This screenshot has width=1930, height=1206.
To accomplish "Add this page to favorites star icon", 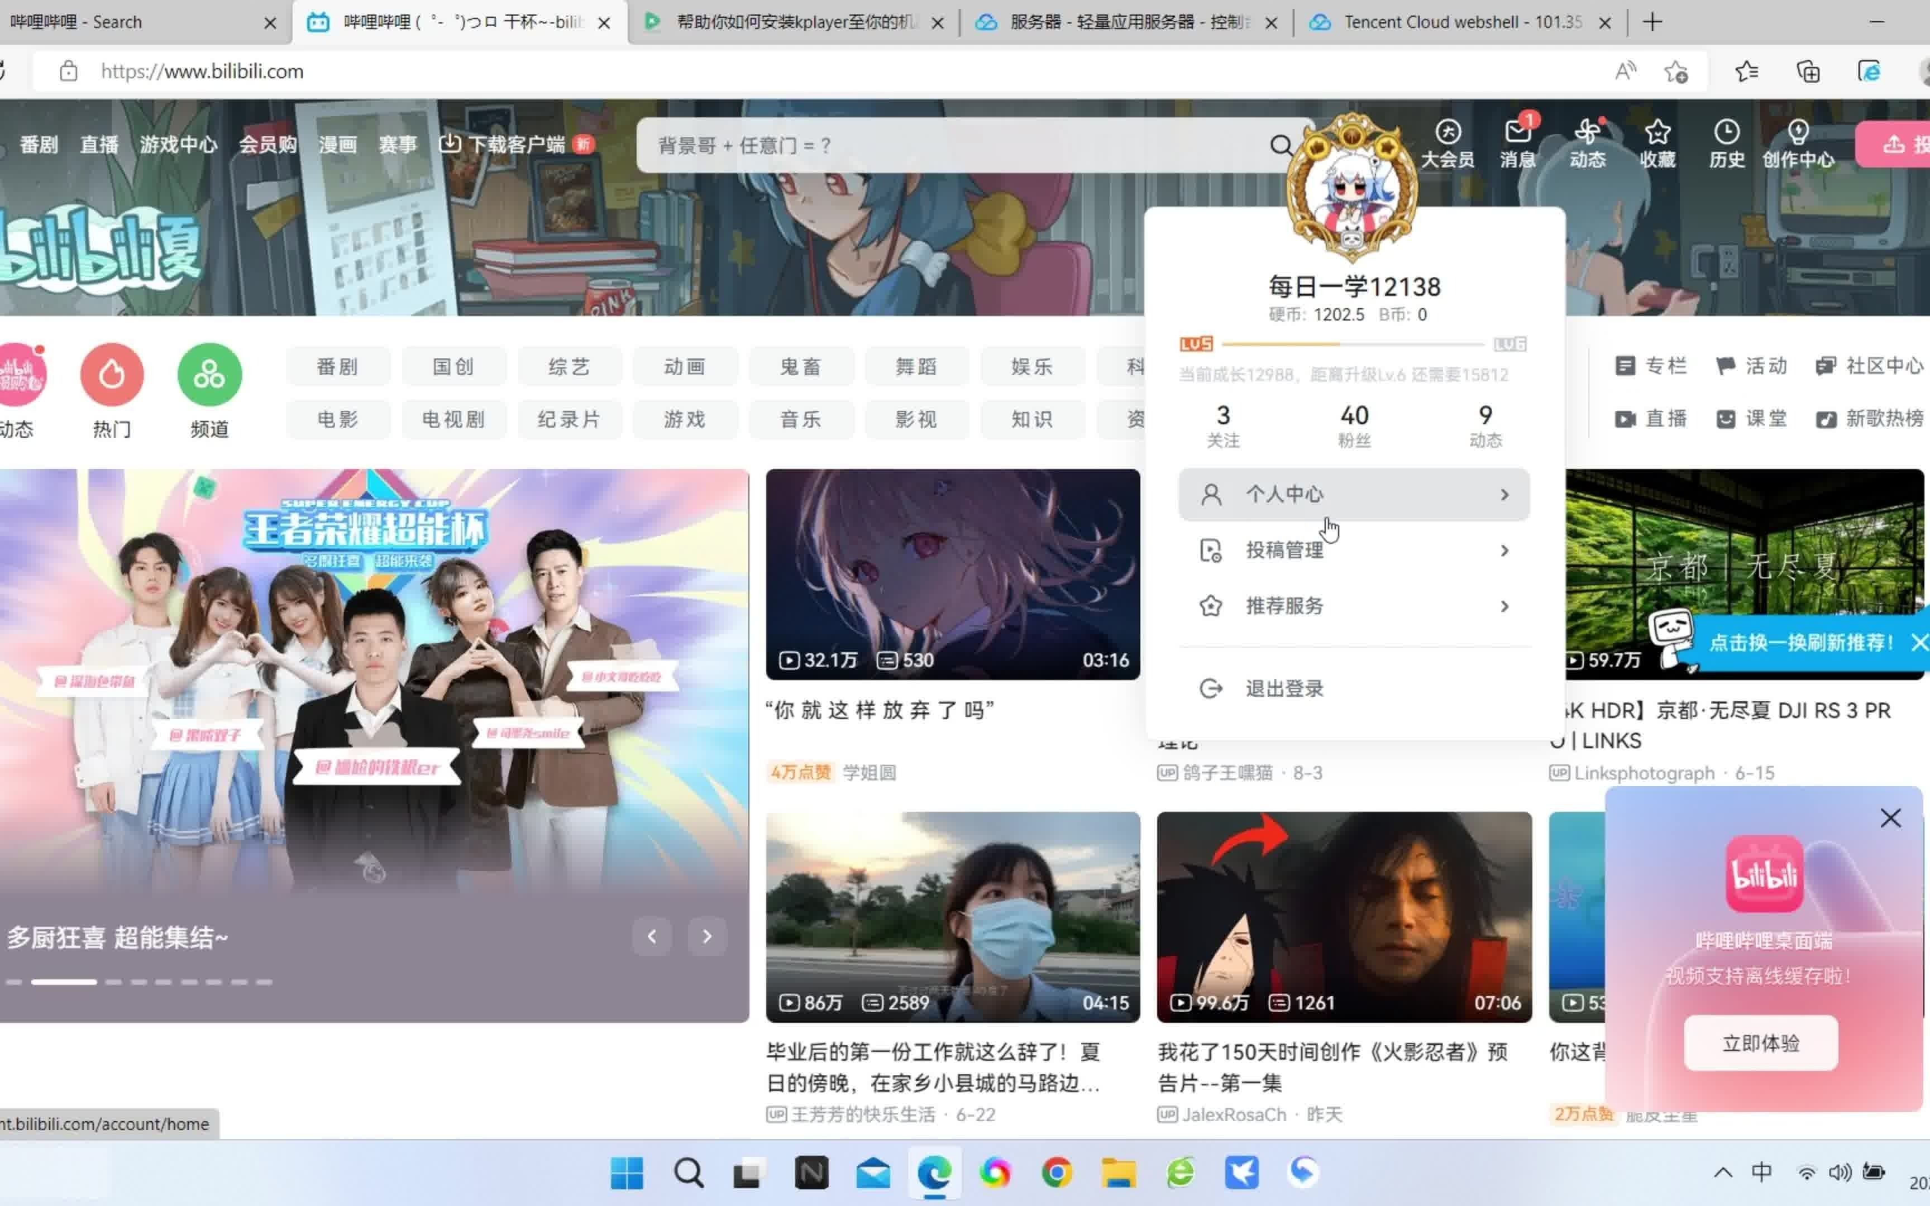I will coord(1675,72).
